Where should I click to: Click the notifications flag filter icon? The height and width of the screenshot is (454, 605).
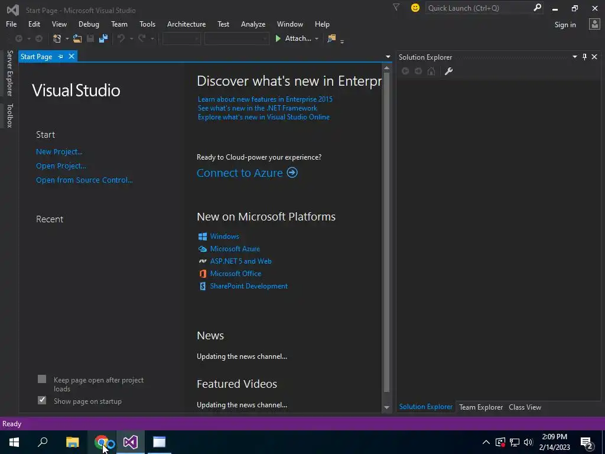396,7
